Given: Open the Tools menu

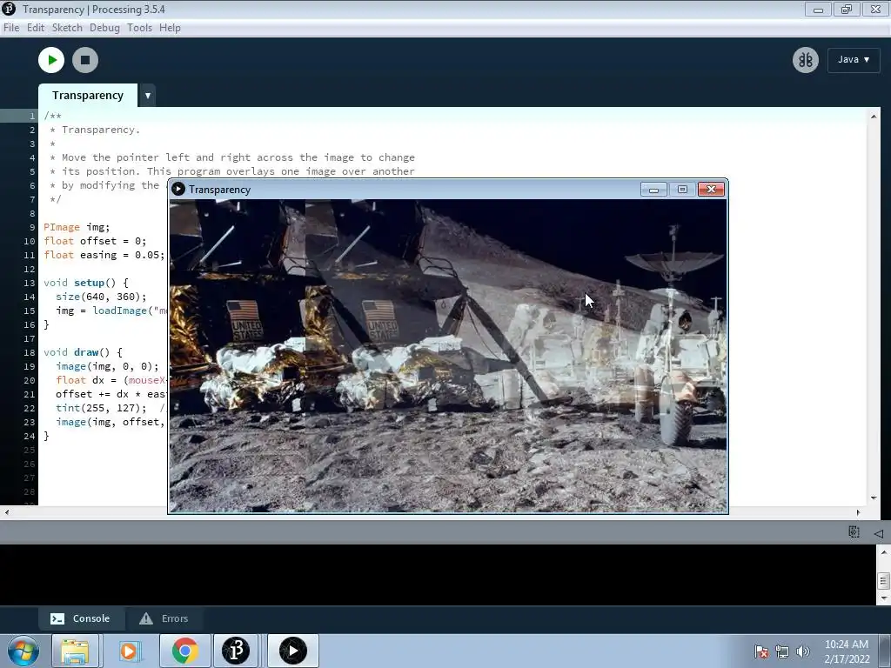Looking at the screenshot, I should pyautogui.click(x=139, y=28).
